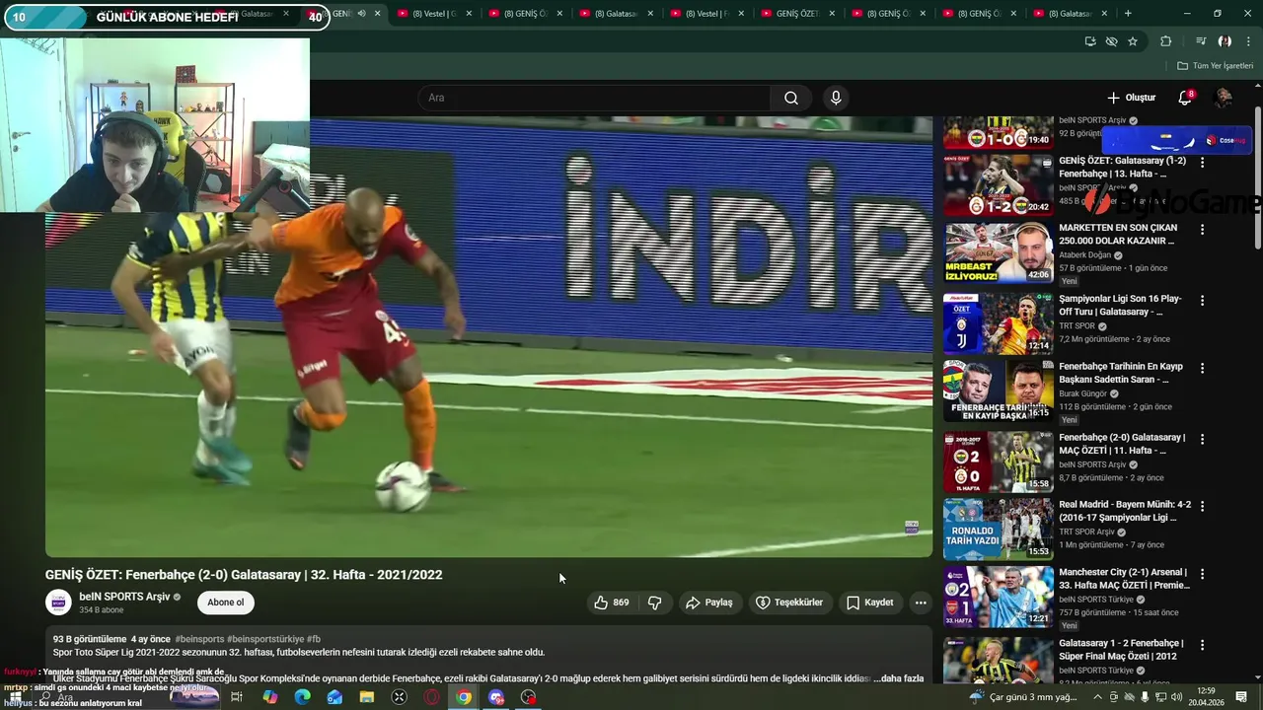
Task: Click the Paylaş share button
Action: 709,603
